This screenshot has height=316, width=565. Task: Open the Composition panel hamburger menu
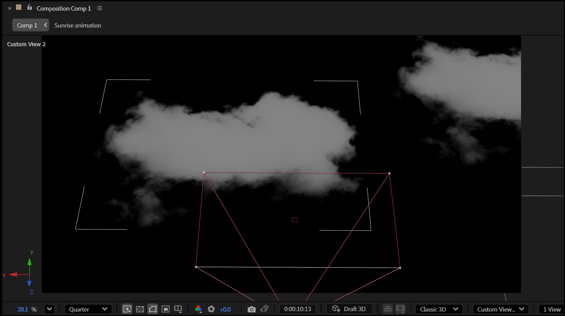point(100,8)
